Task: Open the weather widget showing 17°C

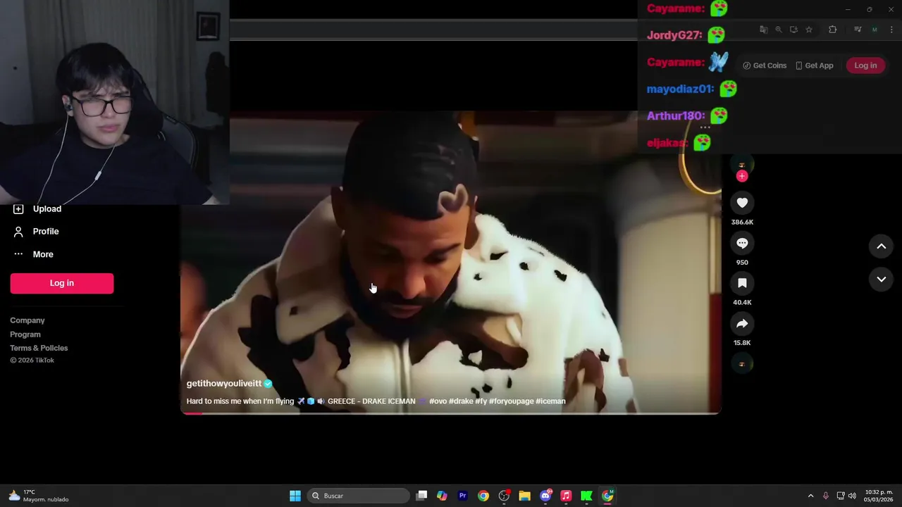Action: 39,496
